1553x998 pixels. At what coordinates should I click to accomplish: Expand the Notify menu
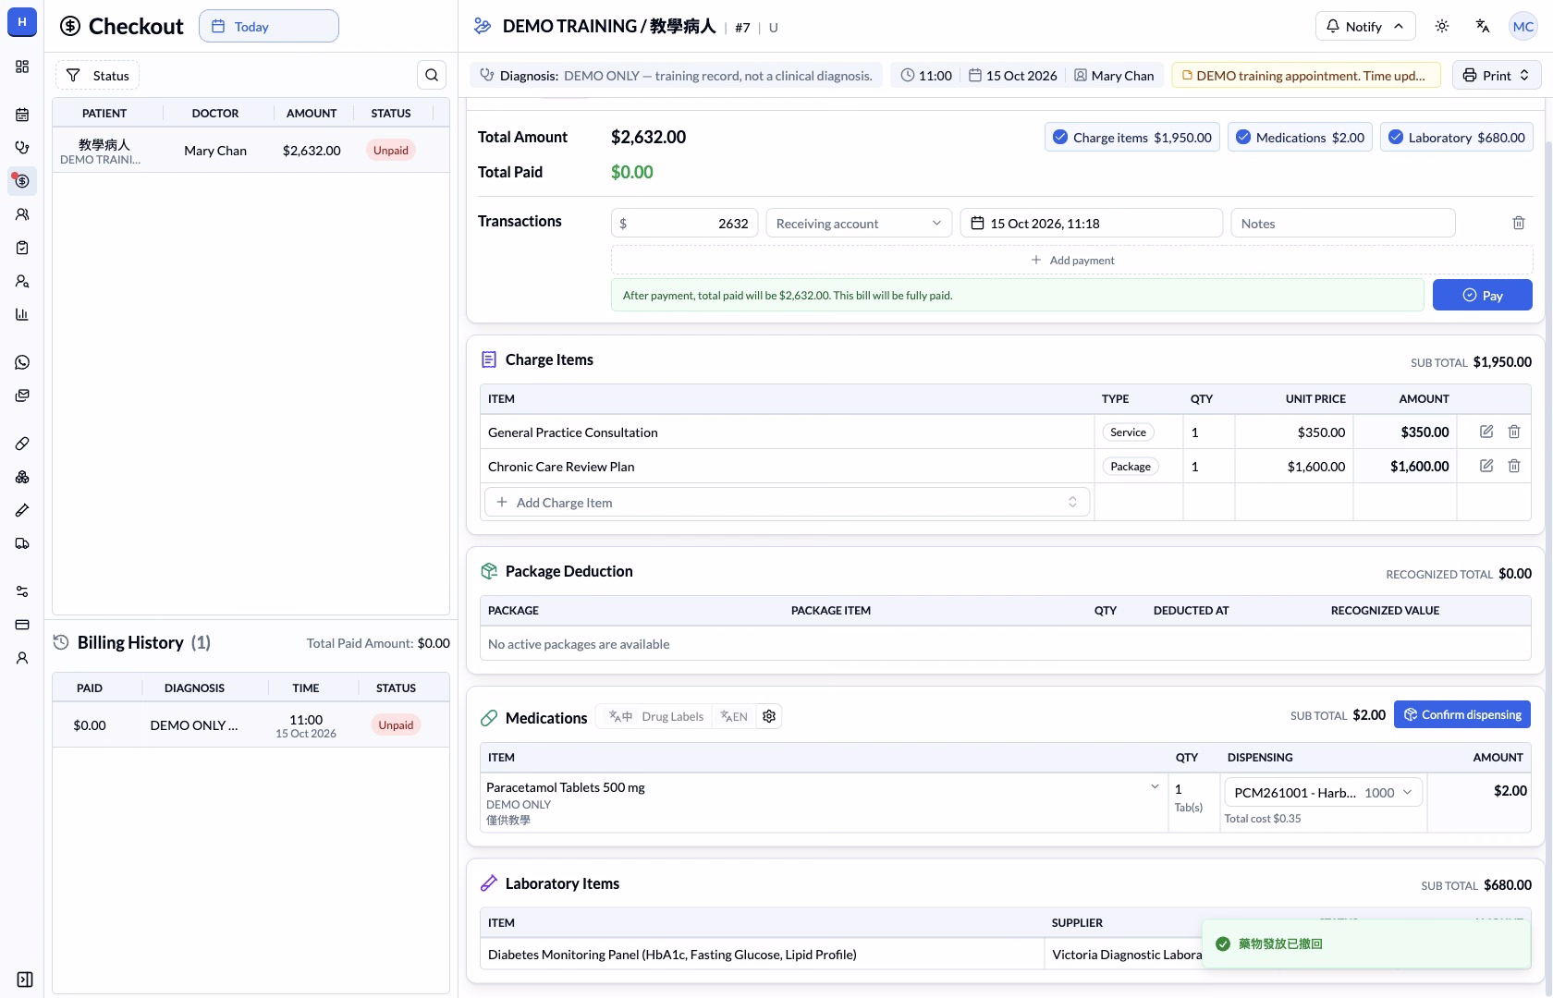click(1364, 26)
